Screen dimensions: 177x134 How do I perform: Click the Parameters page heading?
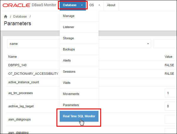[17, 23]
